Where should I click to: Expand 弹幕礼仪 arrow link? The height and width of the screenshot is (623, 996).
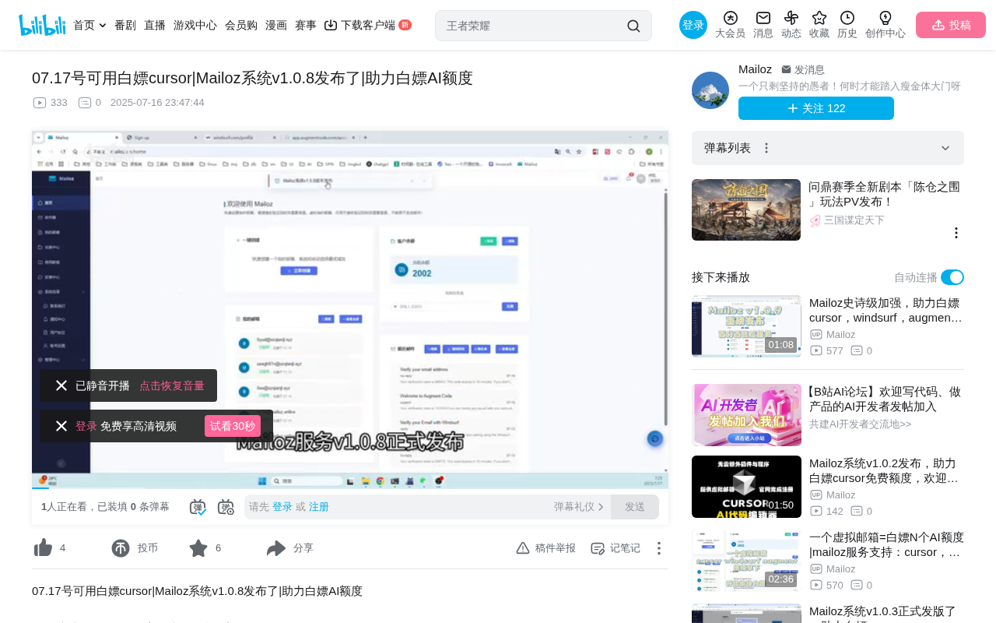point(579,507)
